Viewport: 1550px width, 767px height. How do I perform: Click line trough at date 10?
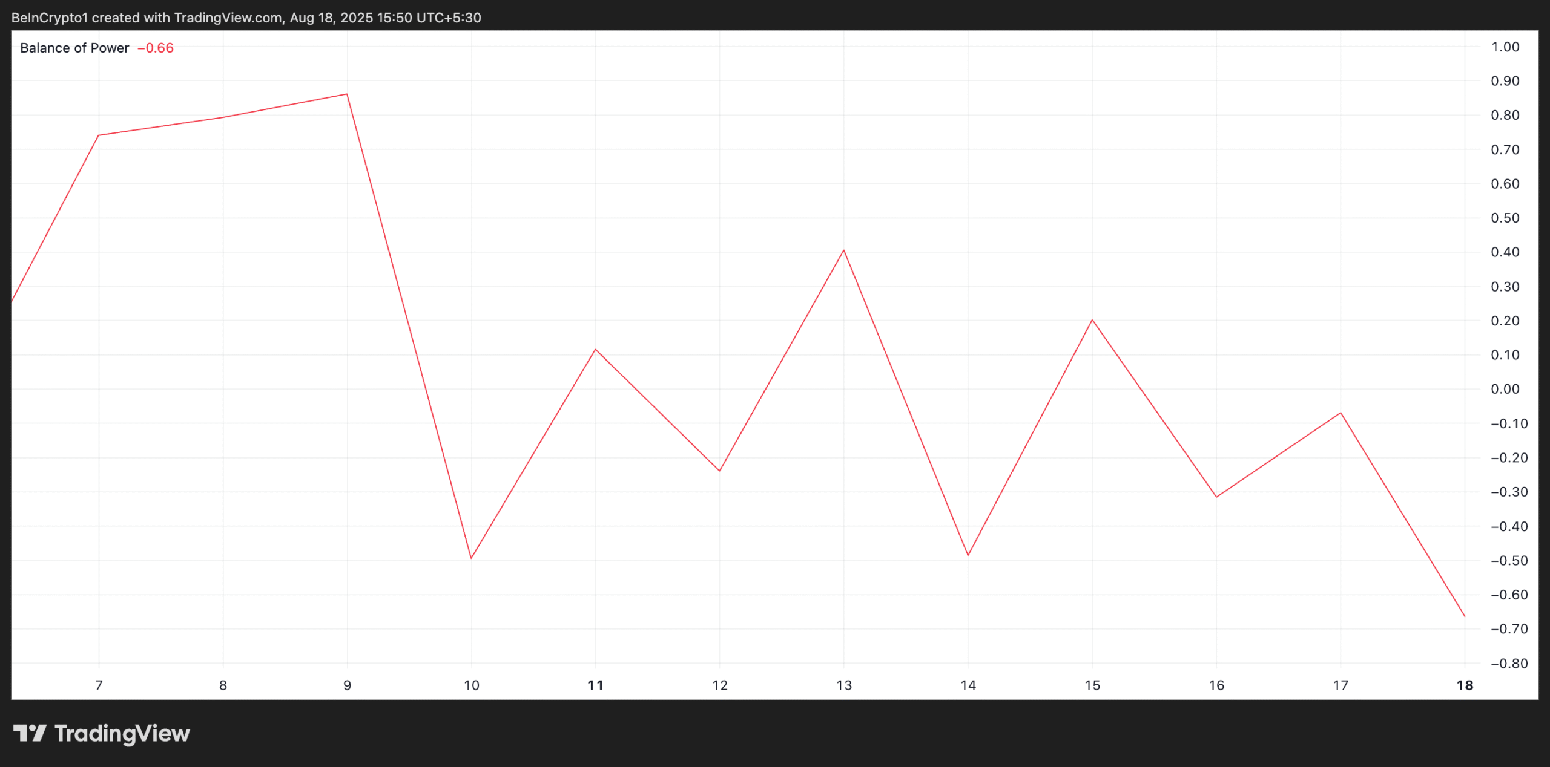tap(471, 558)
